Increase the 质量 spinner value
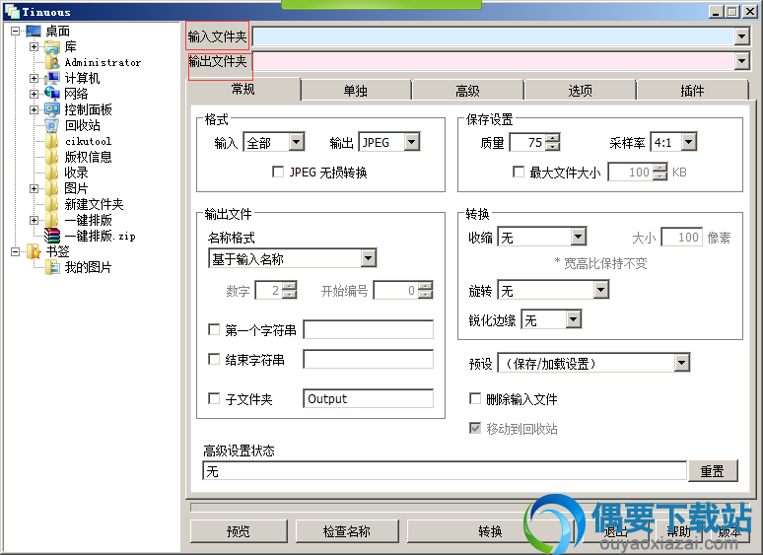This screenshot has width=763, height=555. (552, 138)
